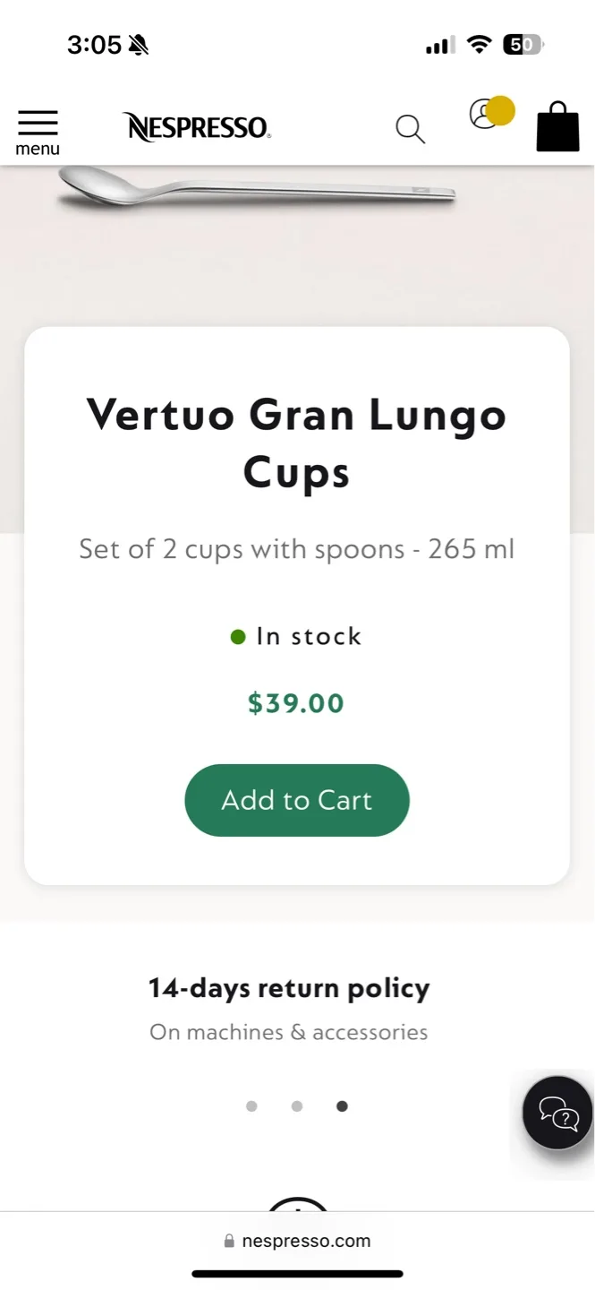
Task: Select the third carousel indicator dot
Action: tap(342, 1105)
